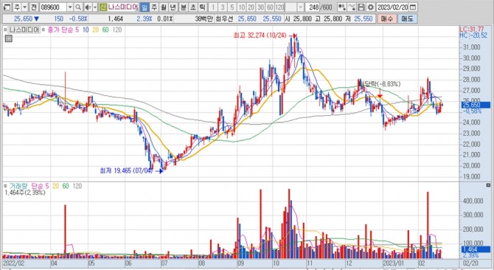Click current price 25,650 in quote bar
The image size is (494, 270).
[23, 19]
